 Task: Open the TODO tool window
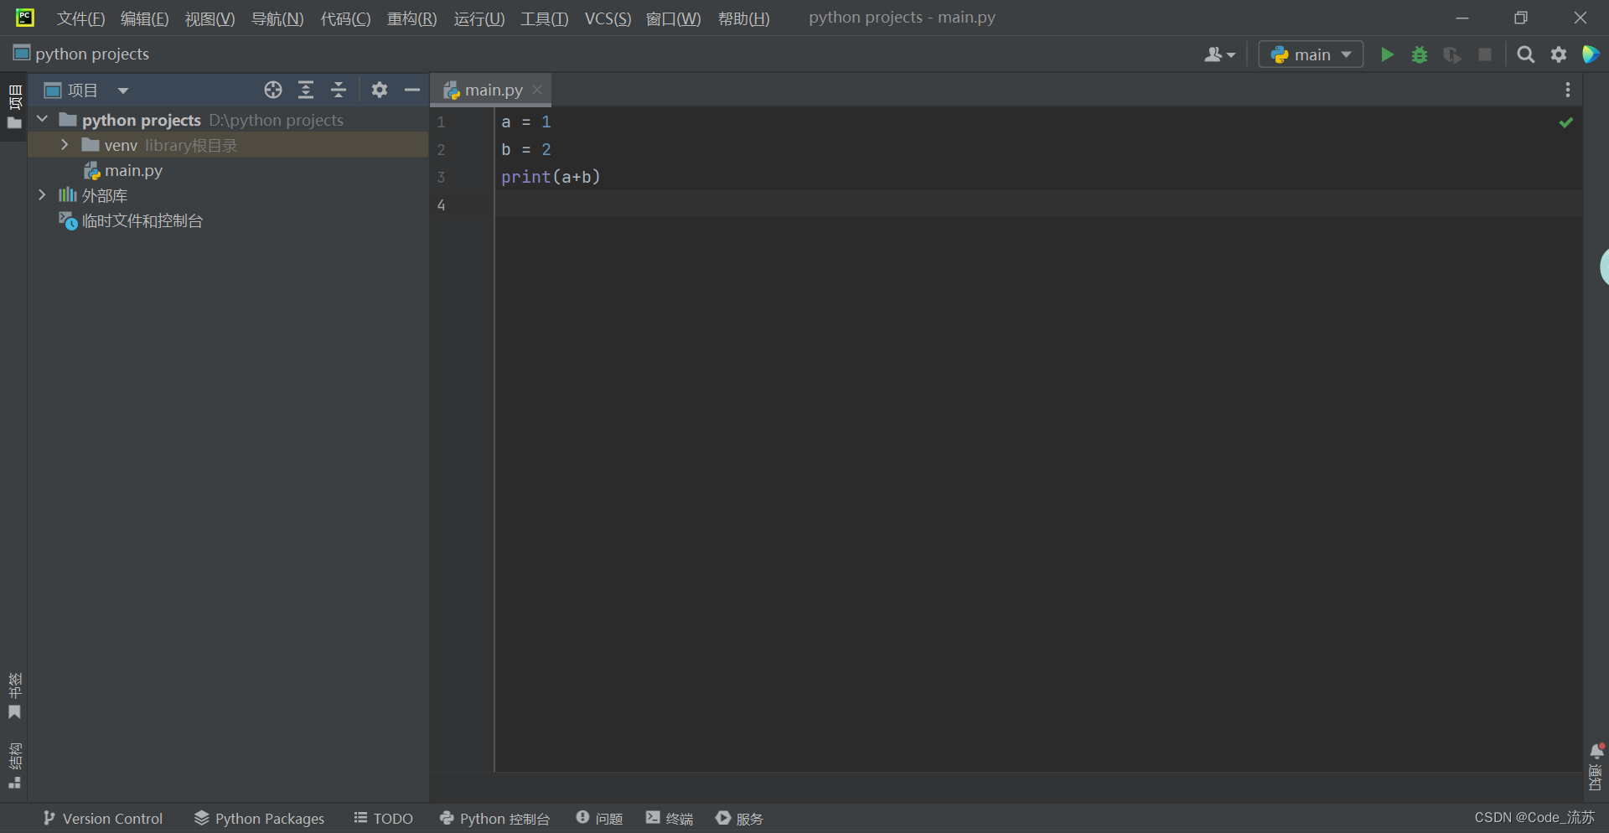(383, 818)
